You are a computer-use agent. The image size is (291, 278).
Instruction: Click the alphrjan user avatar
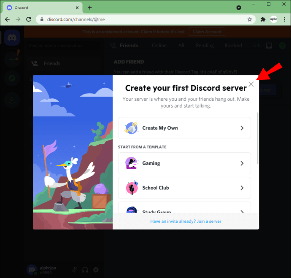[32, 270]
